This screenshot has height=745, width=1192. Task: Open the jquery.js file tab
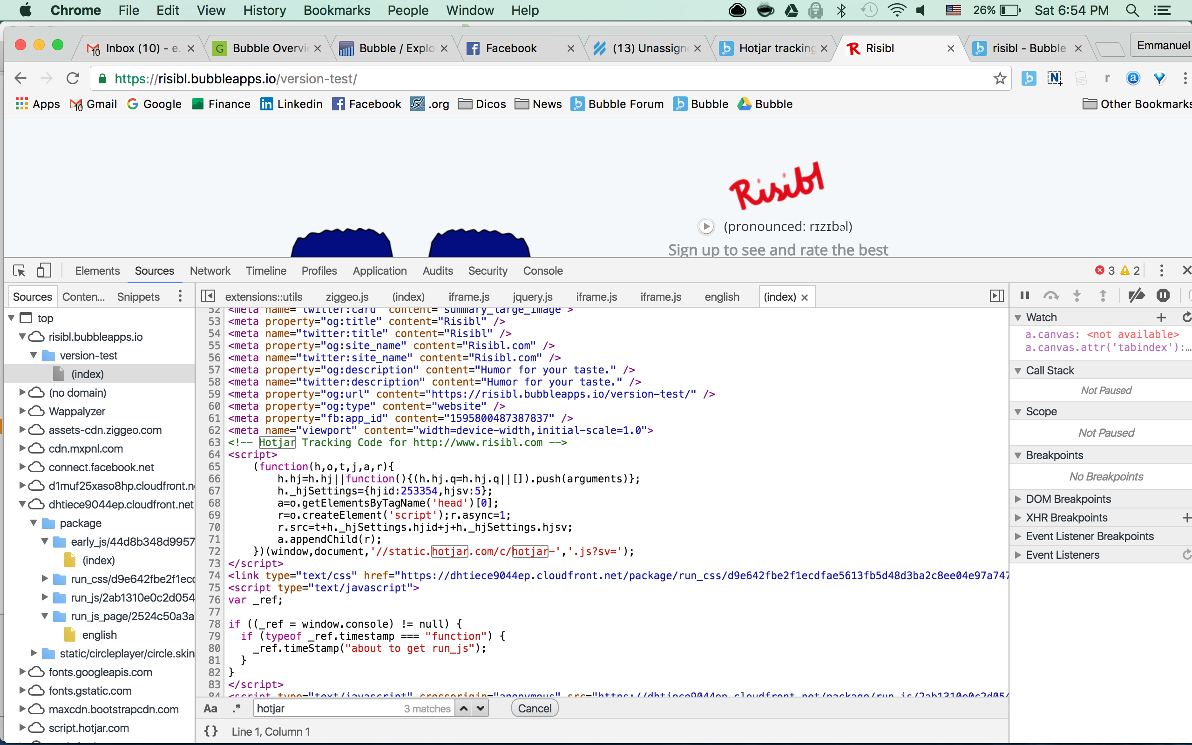click(532, 297)
